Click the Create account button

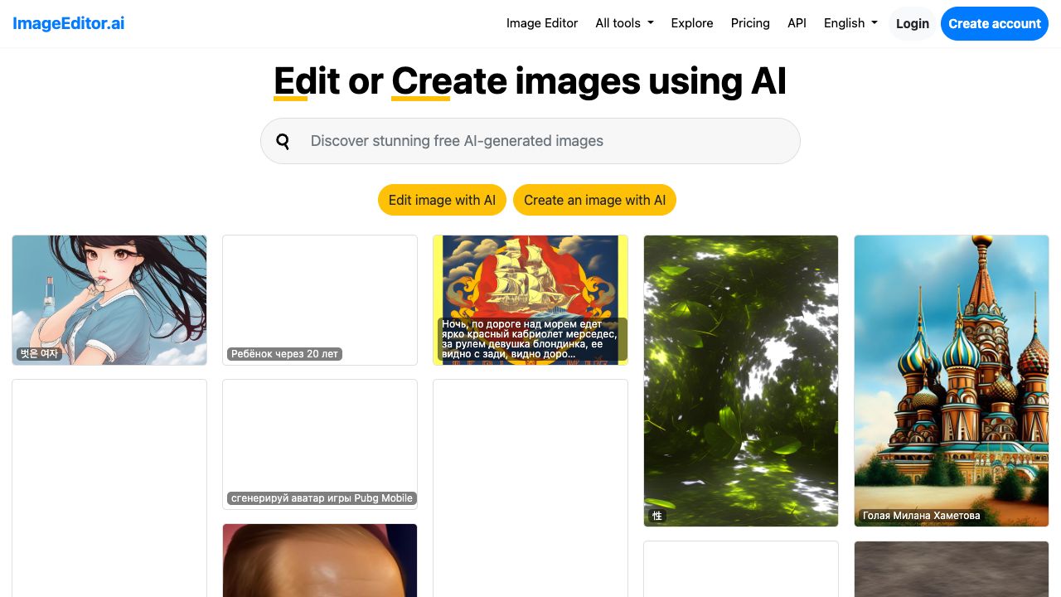click(x=994, y=23)
